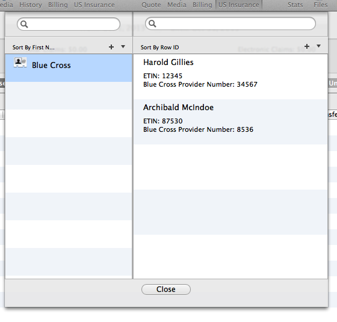Viewport: 337px width, 322px height.
Task: Click Blue Cross Provider Number: 8536
Action: pos(198,129)
